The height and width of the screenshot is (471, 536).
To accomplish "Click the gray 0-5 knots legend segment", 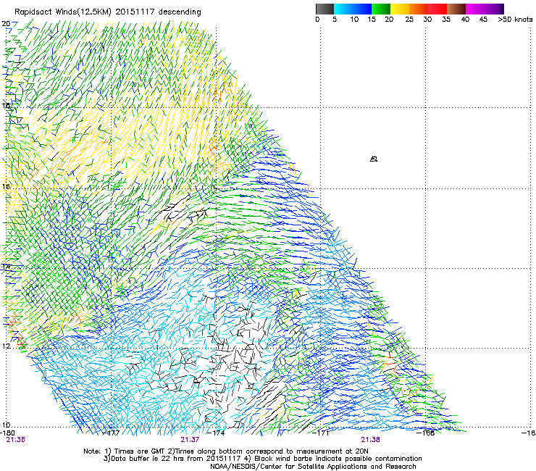I will (x=324, y=9).
